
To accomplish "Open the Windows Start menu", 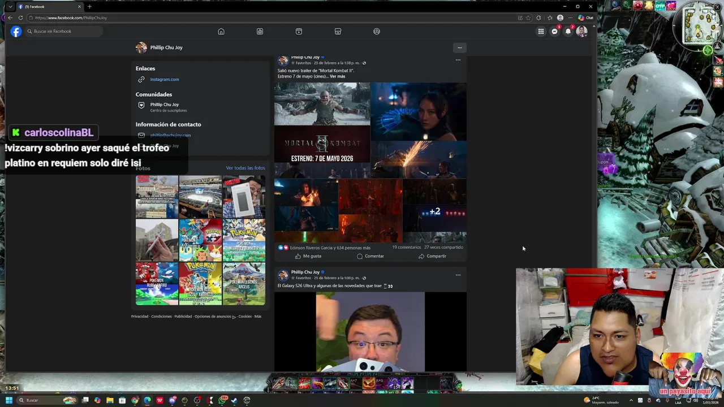I will (x=9, y=400).
